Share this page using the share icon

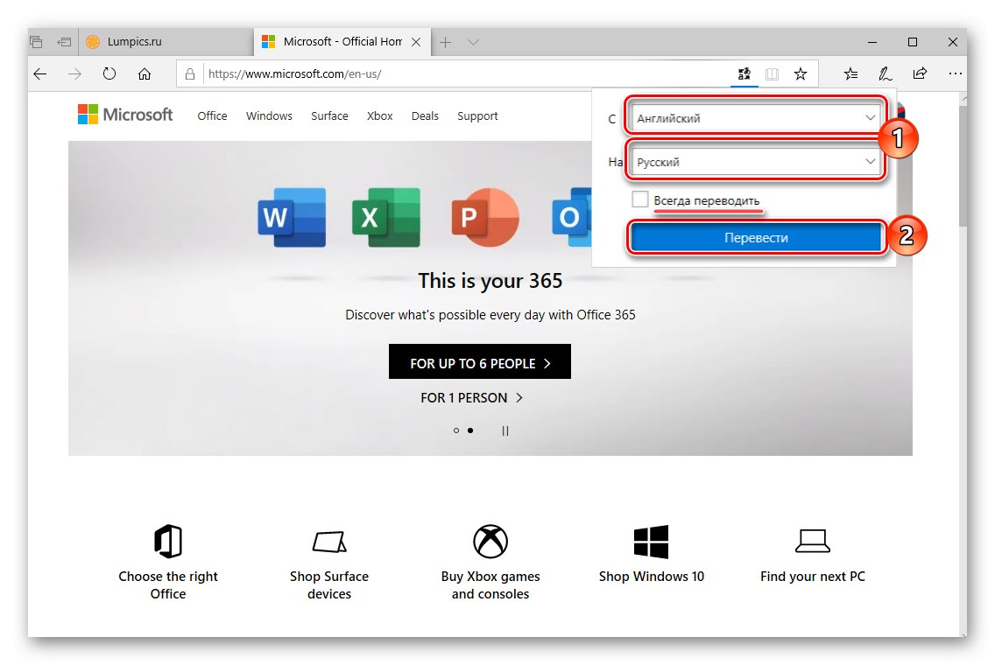tap(920, 73)
